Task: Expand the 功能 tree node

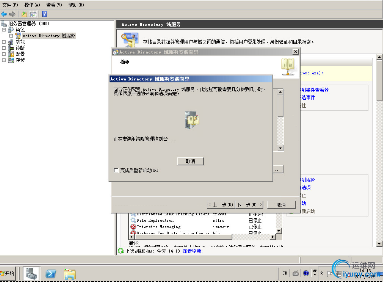Action: click(x=4, y=42)
